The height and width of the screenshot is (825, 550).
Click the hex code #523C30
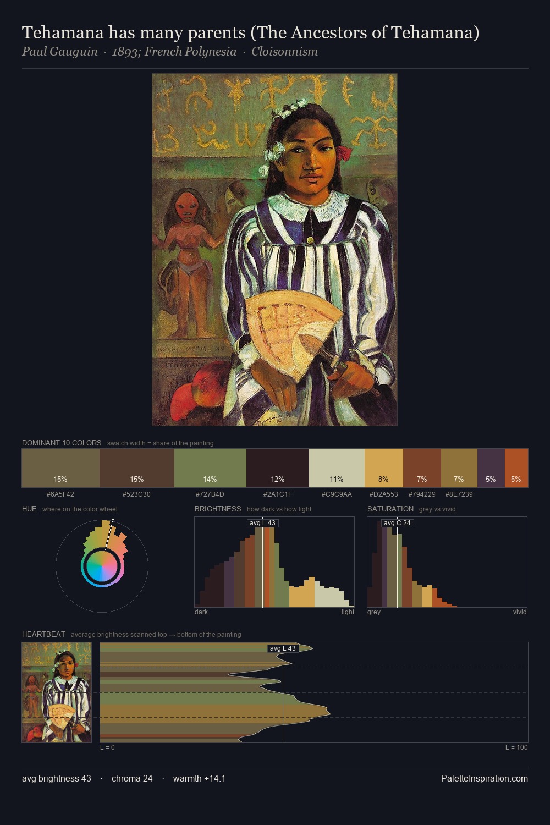coord(136,494)
